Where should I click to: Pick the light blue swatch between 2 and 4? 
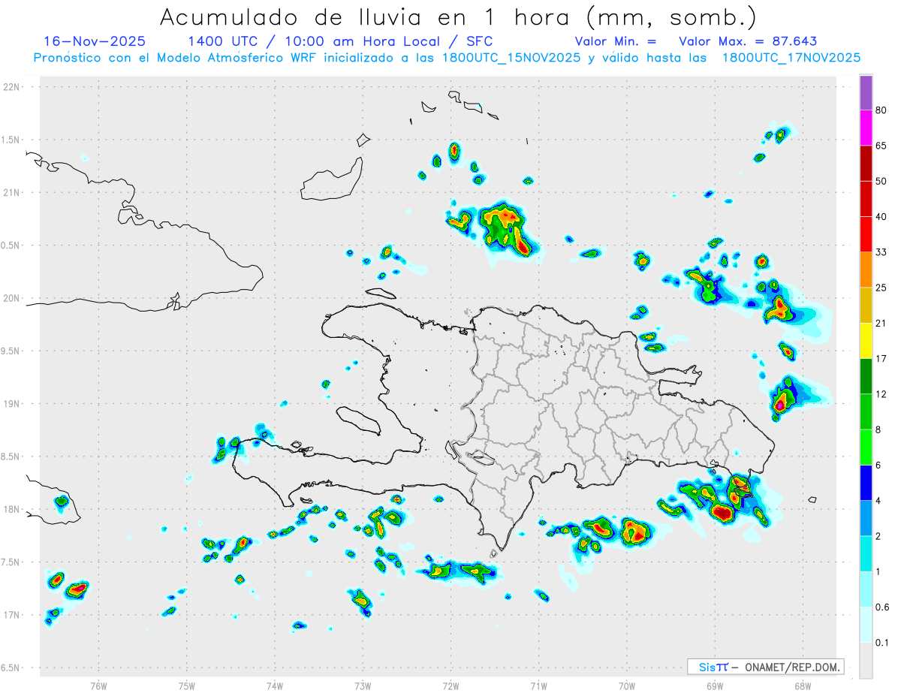pos(866,518)
